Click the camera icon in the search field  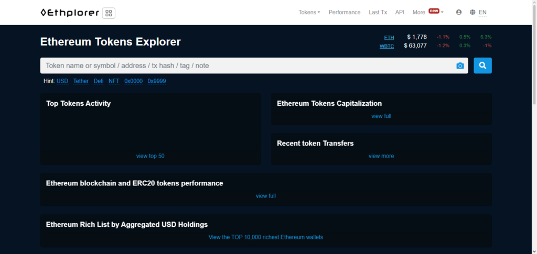pos(460,65)
